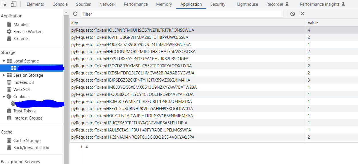
Task: Click the Manifest file icon
Action: tap(9, 24)
